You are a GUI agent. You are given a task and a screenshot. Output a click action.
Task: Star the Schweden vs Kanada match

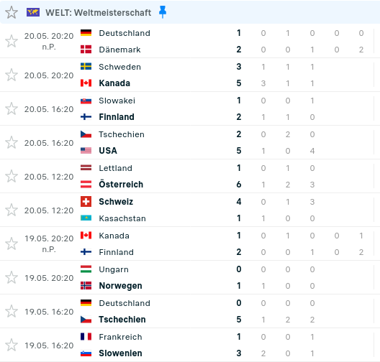pos(12,75)
